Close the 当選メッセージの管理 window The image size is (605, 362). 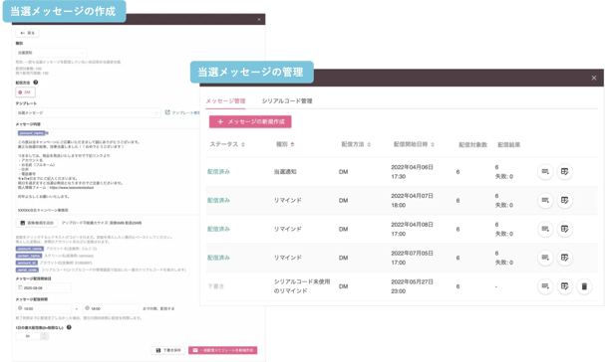coord(594,78)
